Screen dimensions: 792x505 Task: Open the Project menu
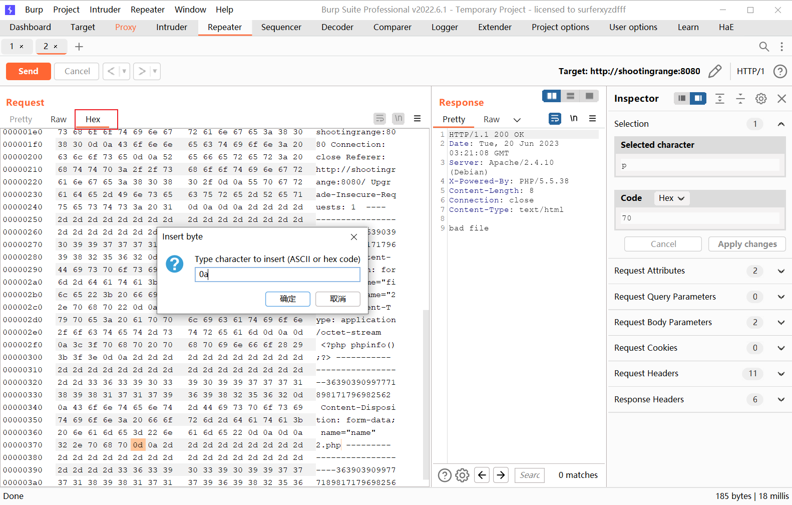(x=66, y=10)
